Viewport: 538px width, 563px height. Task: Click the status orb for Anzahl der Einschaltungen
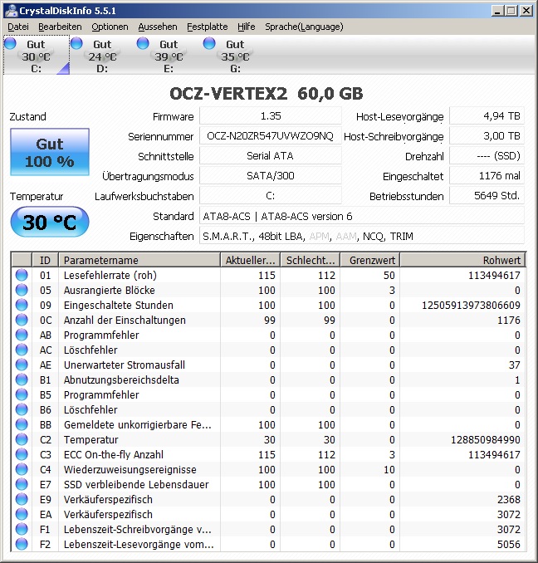(x=22, y=320)
